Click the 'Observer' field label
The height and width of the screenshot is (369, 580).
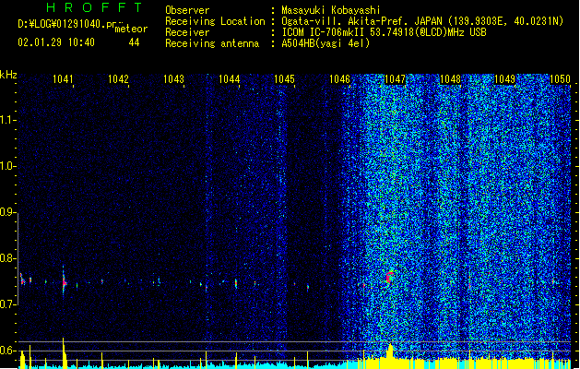tap(187, 10)
